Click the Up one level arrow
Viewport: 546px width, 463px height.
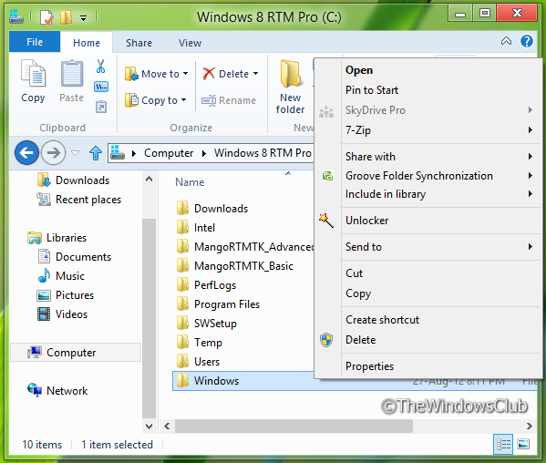pyautogui.click(x=96, y=153)
